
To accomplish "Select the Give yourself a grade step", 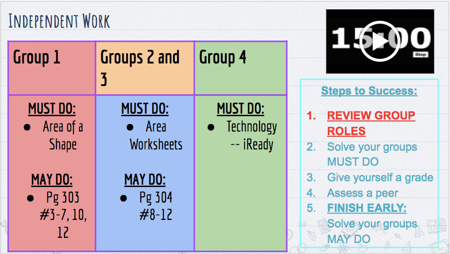I will [x=380, y=177].
